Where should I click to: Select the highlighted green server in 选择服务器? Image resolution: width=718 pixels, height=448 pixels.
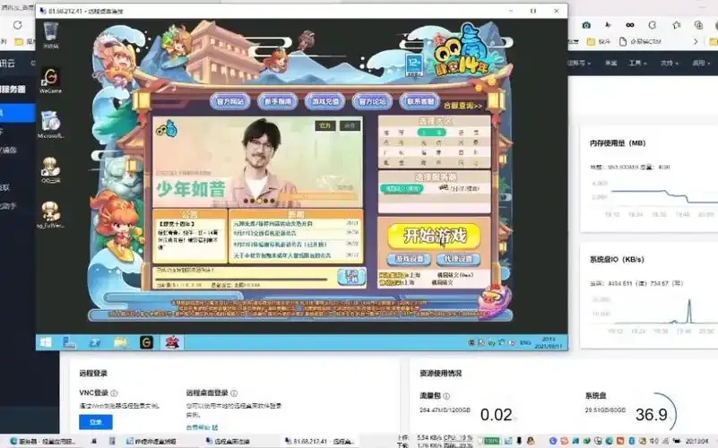tap(402, 188)
